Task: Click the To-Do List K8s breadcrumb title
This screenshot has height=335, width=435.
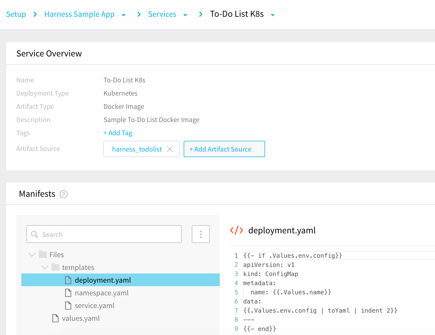Action: click(237, 14)
